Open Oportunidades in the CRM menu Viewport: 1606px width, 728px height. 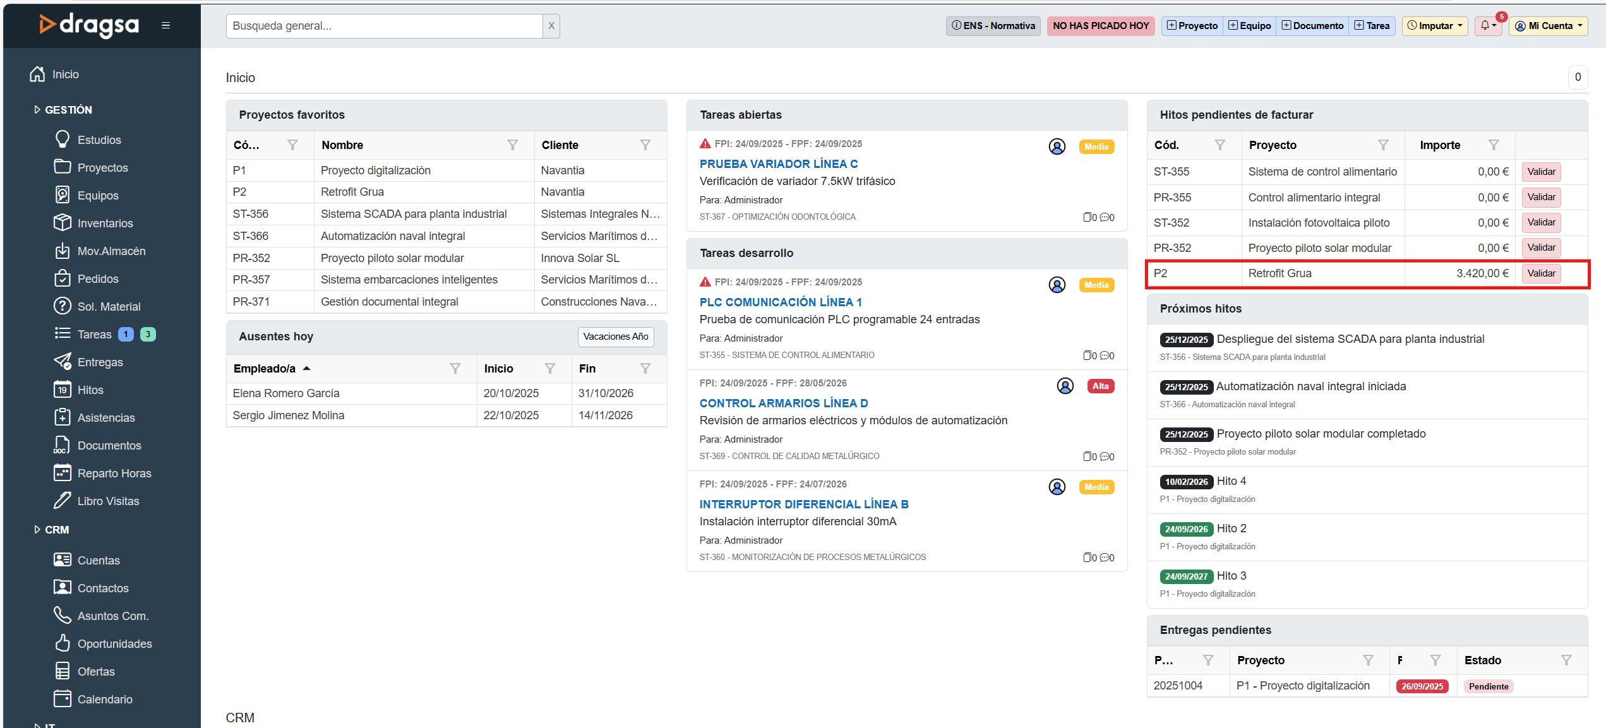click(x=114, y=643)
